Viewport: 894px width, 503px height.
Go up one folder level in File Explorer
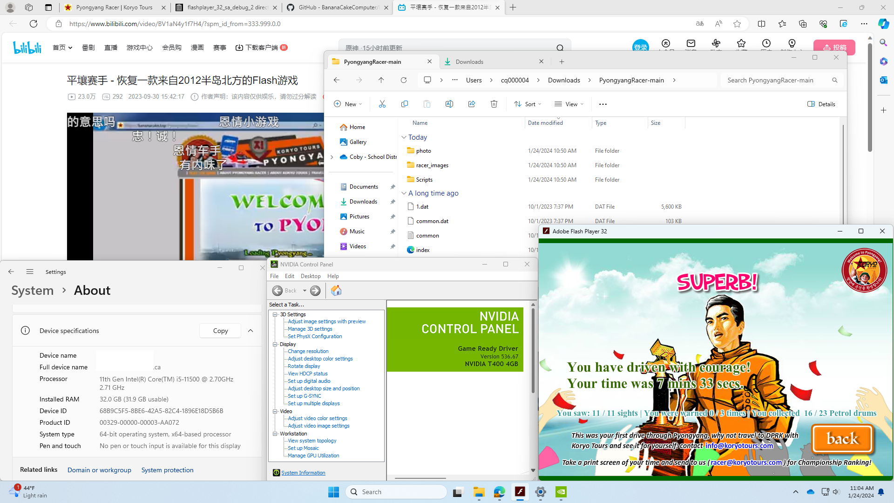coord(381,80)
